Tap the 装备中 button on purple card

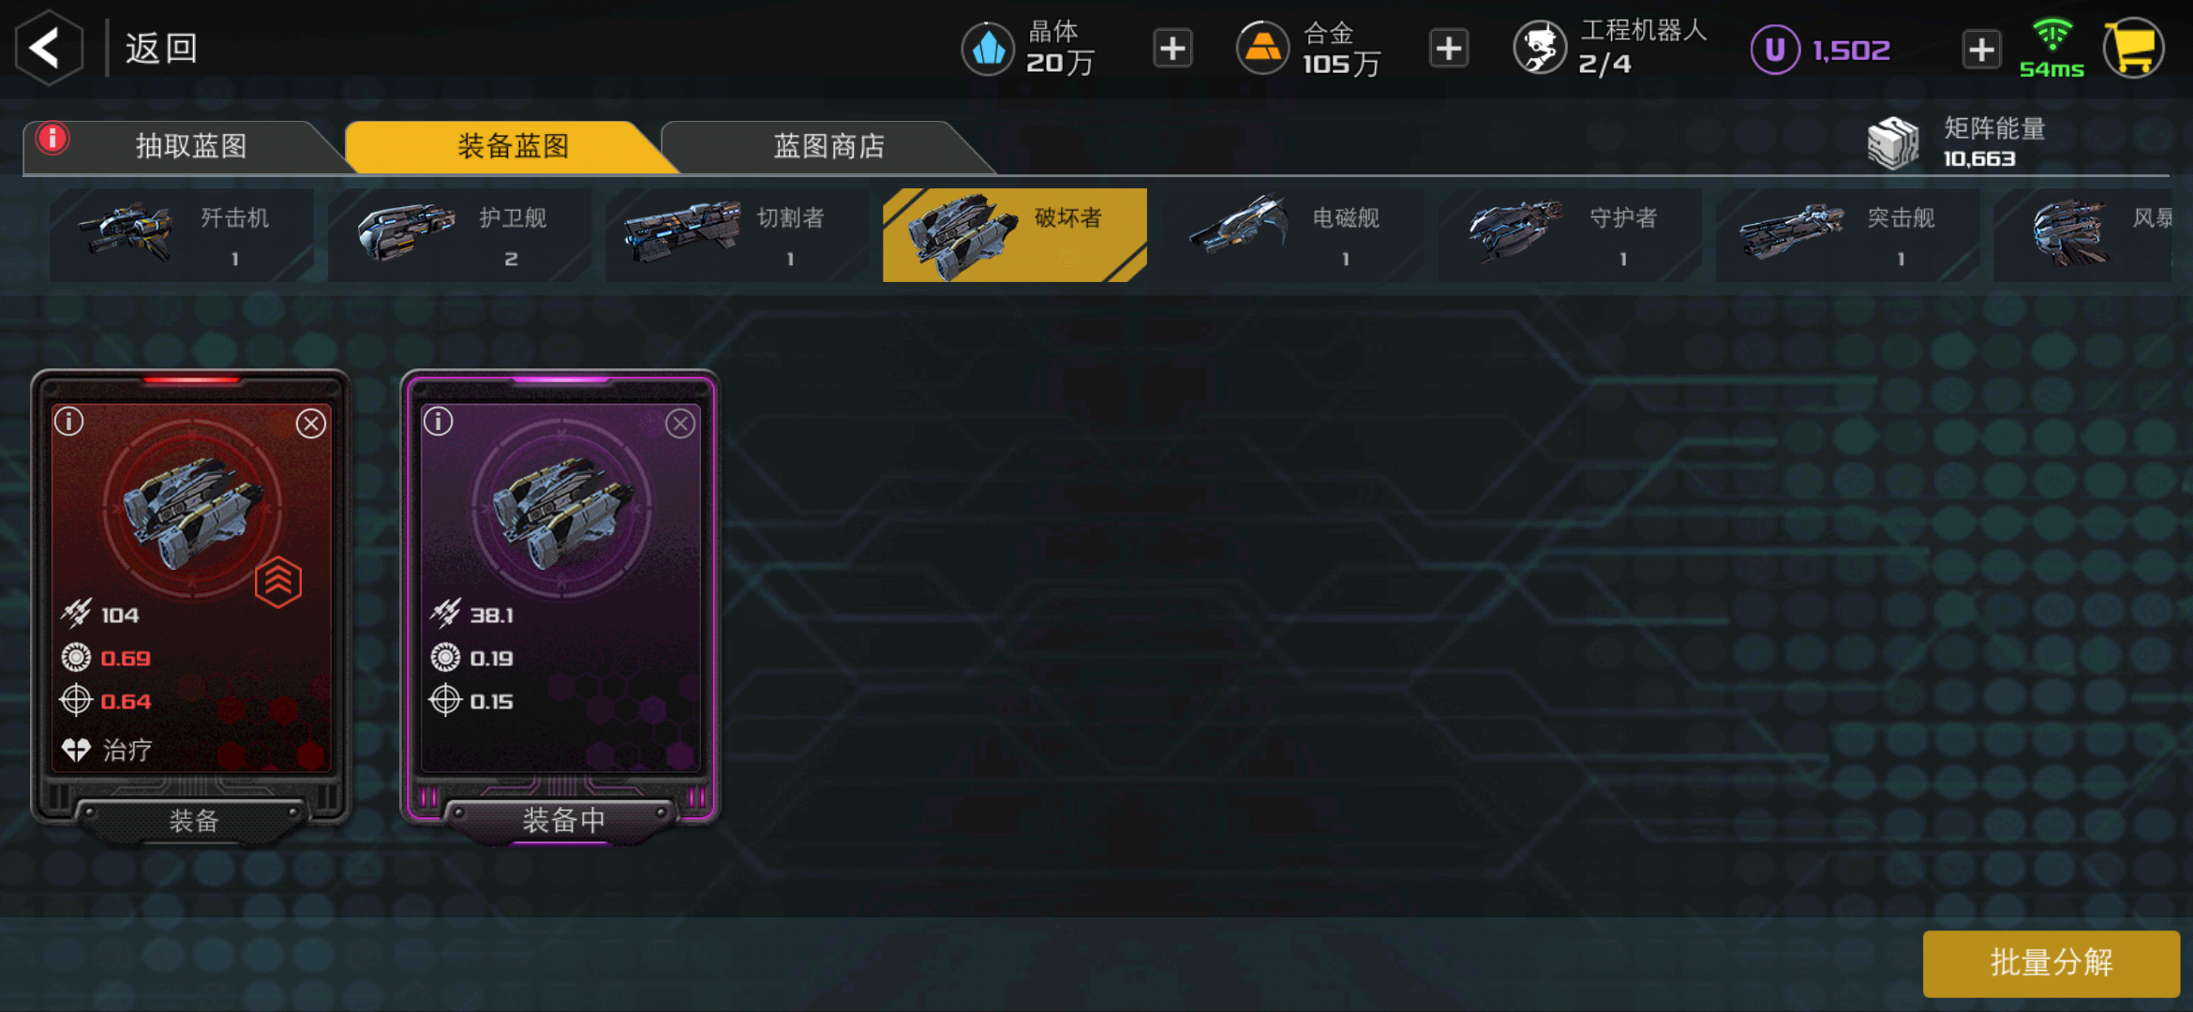point(562,821)
